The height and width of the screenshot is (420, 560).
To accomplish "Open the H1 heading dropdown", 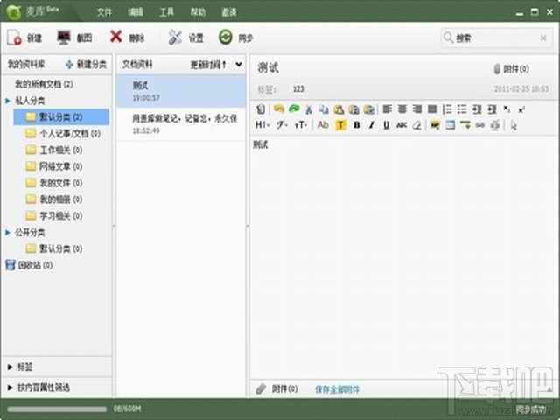I will click(x=262, y=124).
